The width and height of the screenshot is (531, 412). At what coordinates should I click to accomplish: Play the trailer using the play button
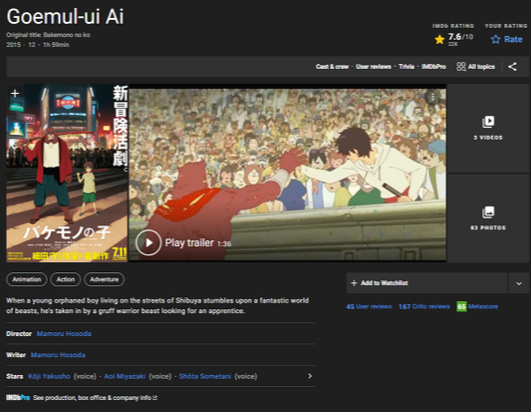click(x=148, y=242)
